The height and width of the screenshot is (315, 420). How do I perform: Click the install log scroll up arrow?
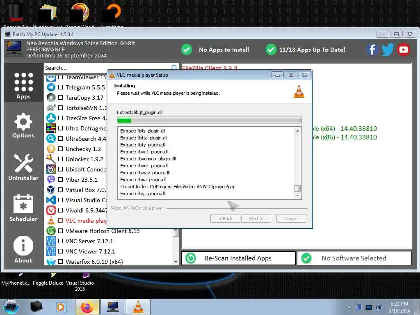(x=298, y=131)
